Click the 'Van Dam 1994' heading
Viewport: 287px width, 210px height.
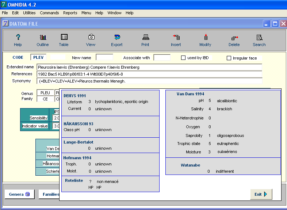coord(190,94)
